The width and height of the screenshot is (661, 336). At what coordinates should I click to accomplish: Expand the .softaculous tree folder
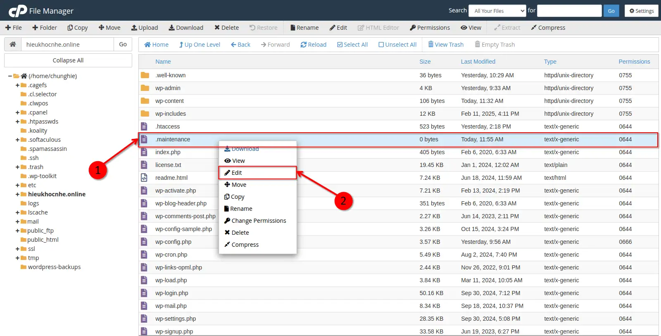(17, 140)
